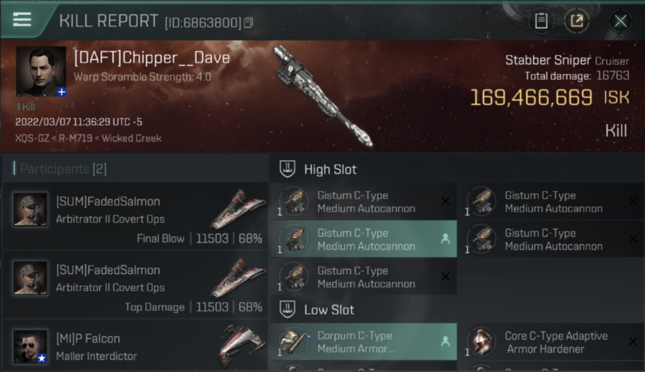Screen dimensions: 645x372
Task: Share the kill report via export icon
Action: click(577, 21)
